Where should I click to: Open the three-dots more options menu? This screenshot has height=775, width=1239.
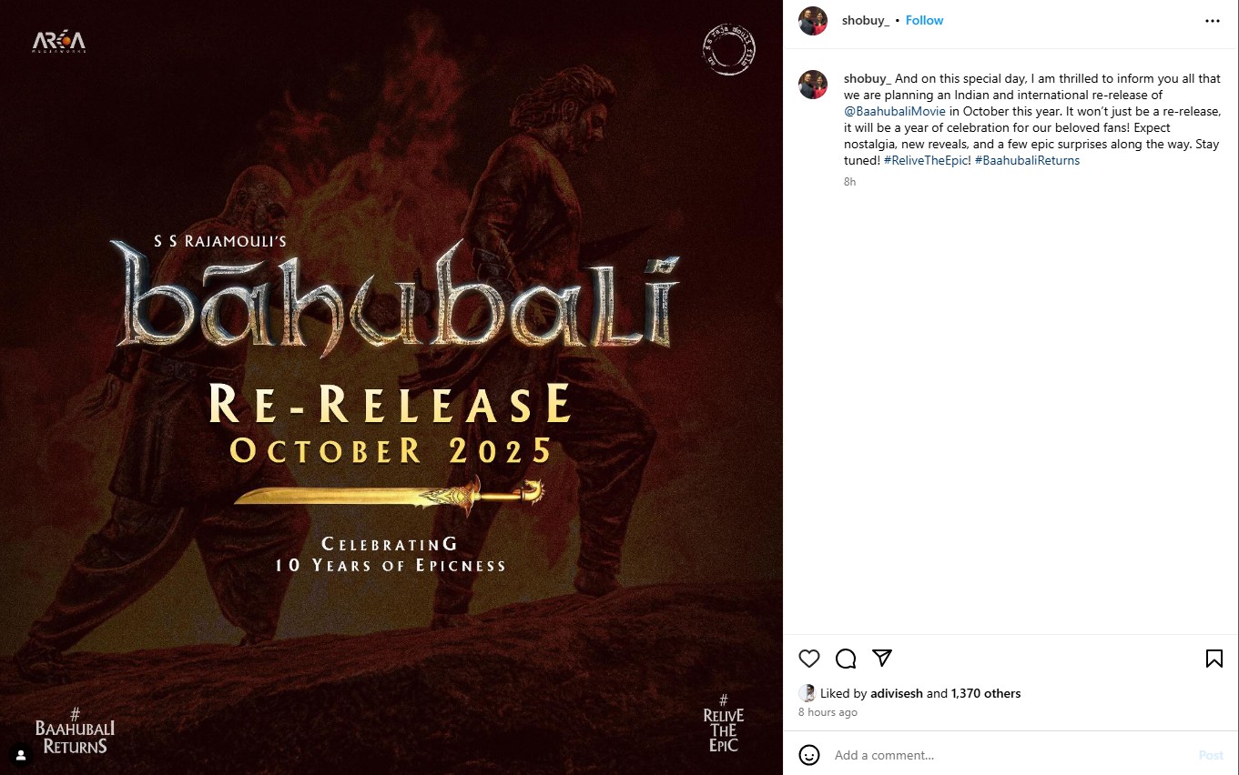click(1213, 21)
